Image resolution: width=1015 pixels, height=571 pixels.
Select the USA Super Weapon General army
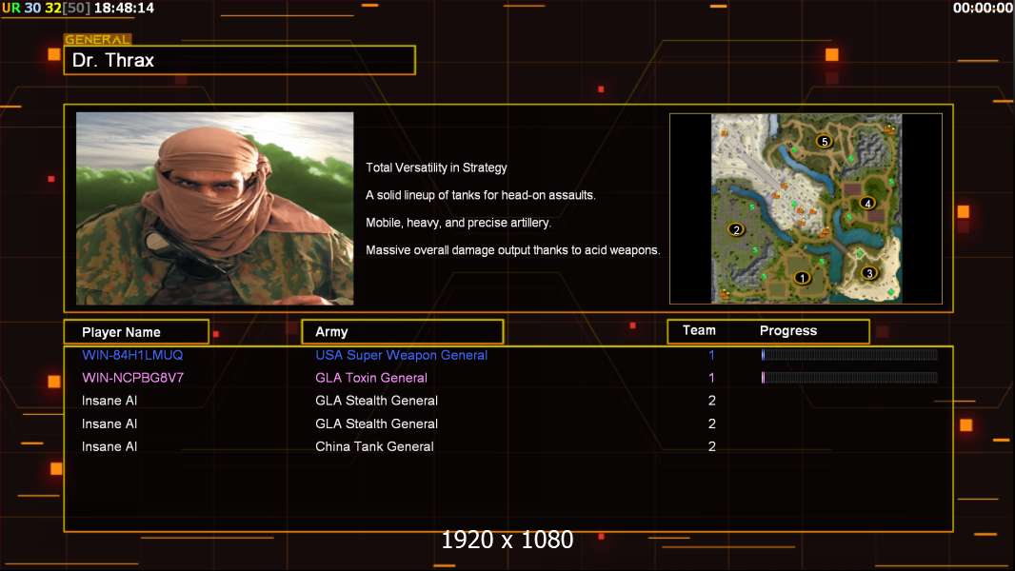(402, 355)
